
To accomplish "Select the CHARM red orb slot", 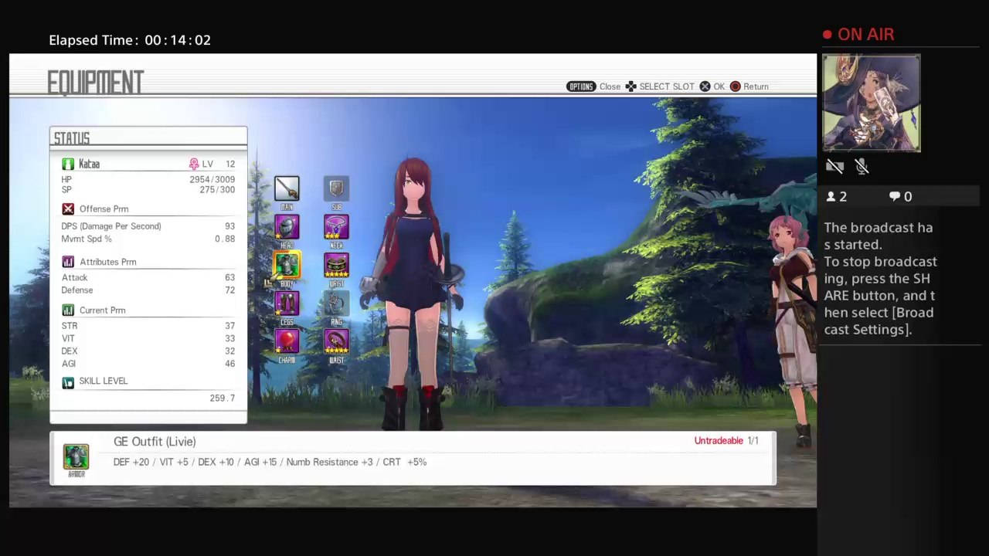I will click(x=287, y=341).
